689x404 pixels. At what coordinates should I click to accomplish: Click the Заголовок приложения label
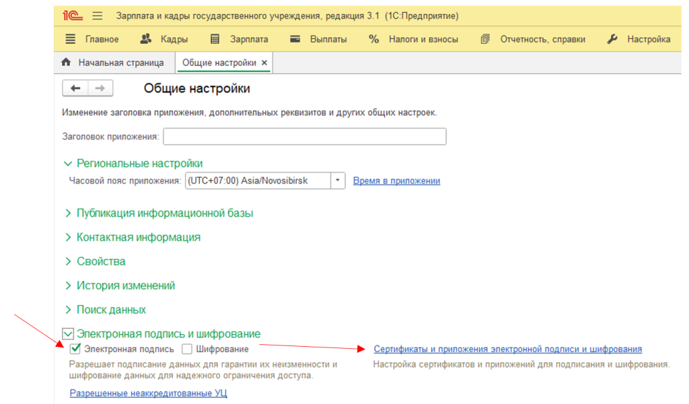click(x=110, y=136)
